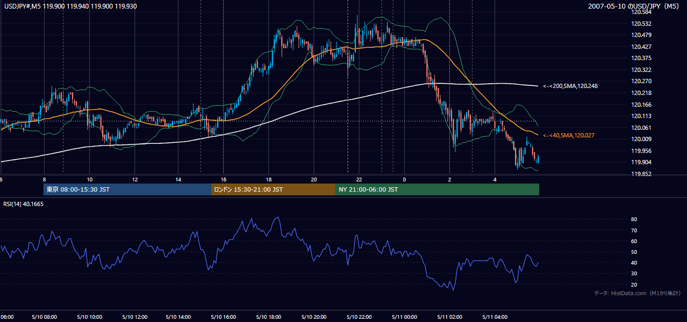The width and height of the screenshot is (687, 322).
Task: Click price axis value 119.852
Action: tap(642, 174)
